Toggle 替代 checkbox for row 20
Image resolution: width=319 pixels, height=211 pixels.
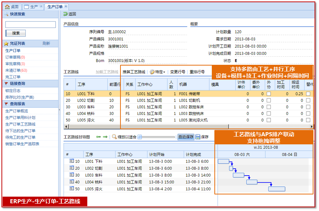[308, 100]
